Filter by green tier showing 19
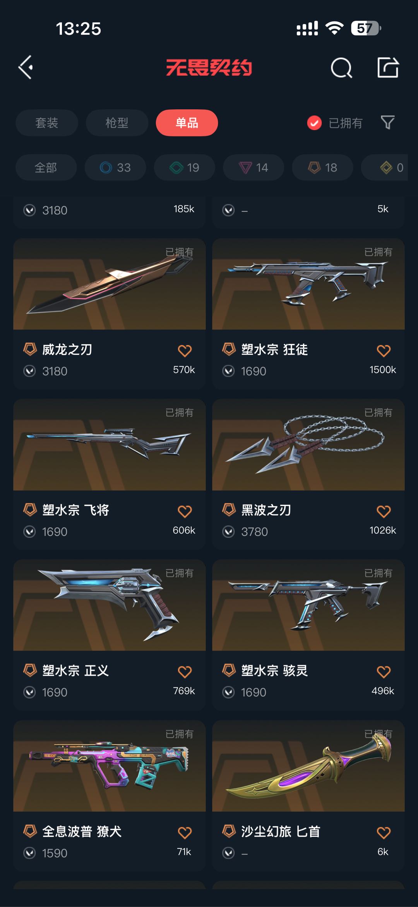The height and width of the screenshot is (907, 418). pos(184,167)
